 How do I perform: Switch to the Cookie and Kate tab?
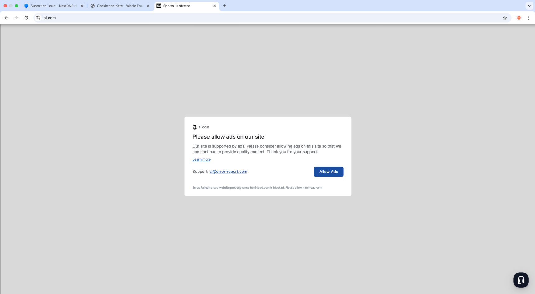coord(120,6)
